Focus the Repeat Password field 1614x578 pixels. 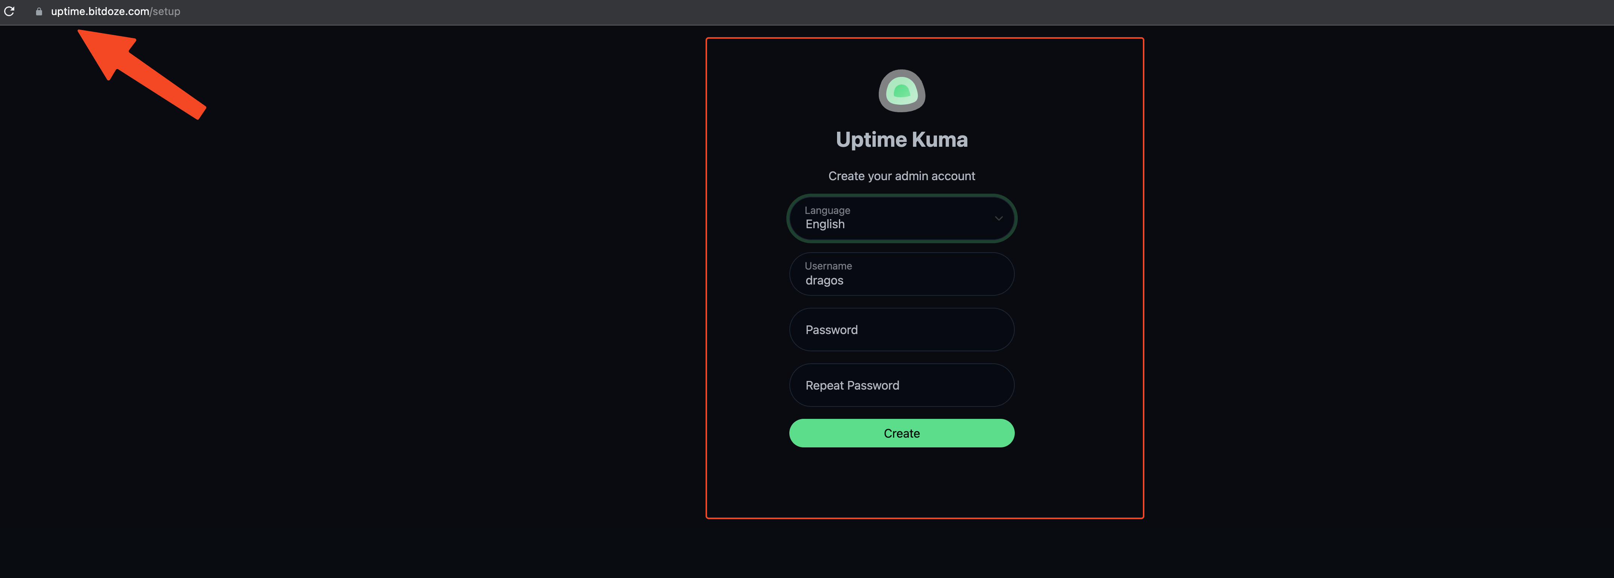coord(902,384)
